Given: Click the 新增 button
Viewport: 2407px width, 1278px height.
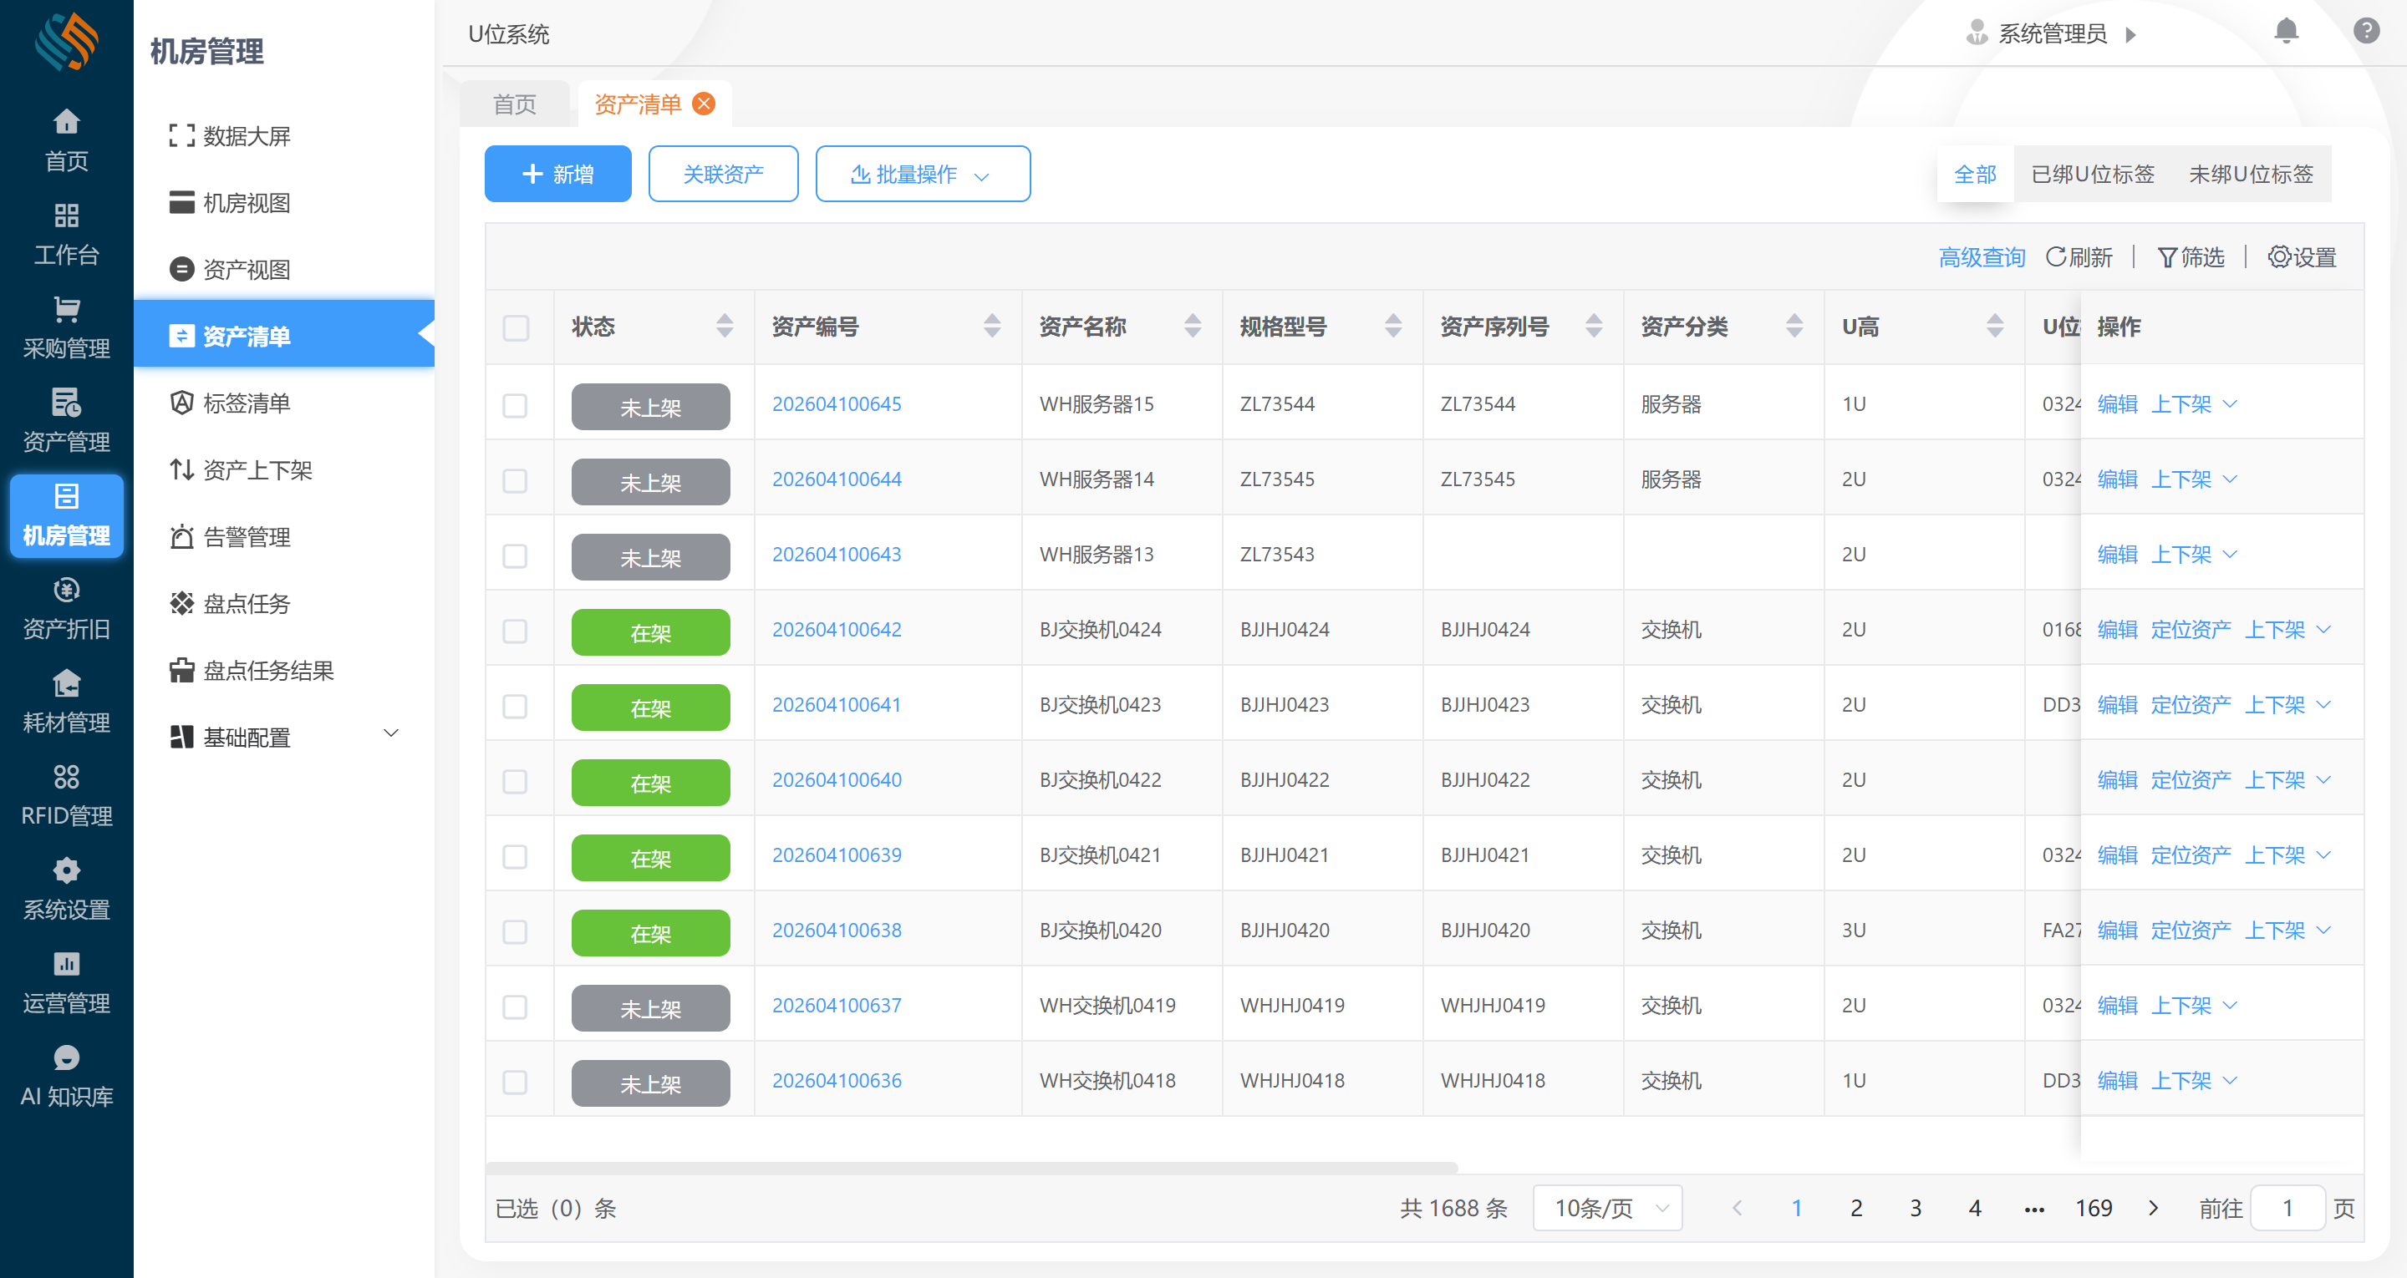Looking at the screenshot, I should [557, 174].
